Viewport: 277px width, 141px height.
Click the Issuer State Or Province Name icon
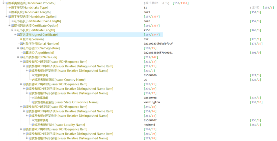pos(33,102)
